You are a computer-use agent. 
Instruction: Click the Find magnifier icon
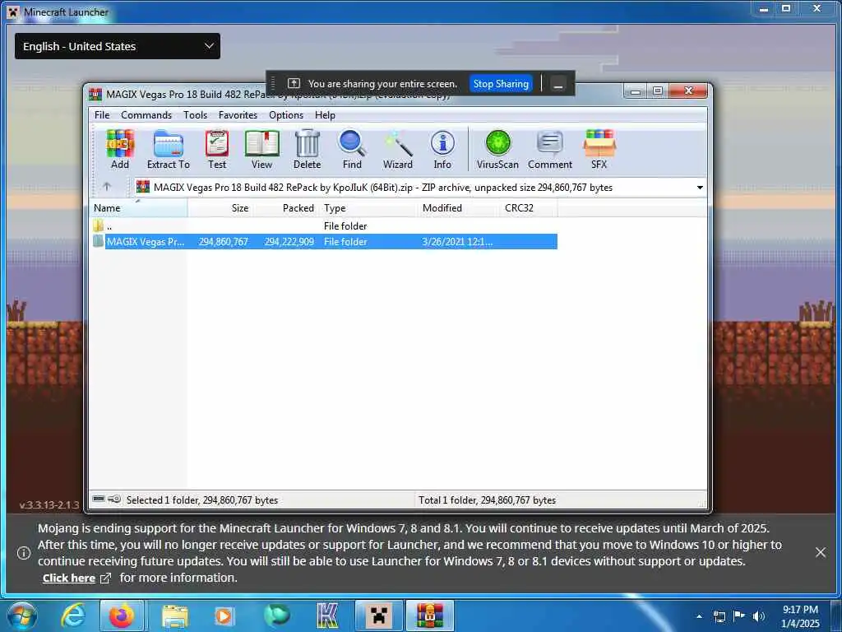point(352,150)
